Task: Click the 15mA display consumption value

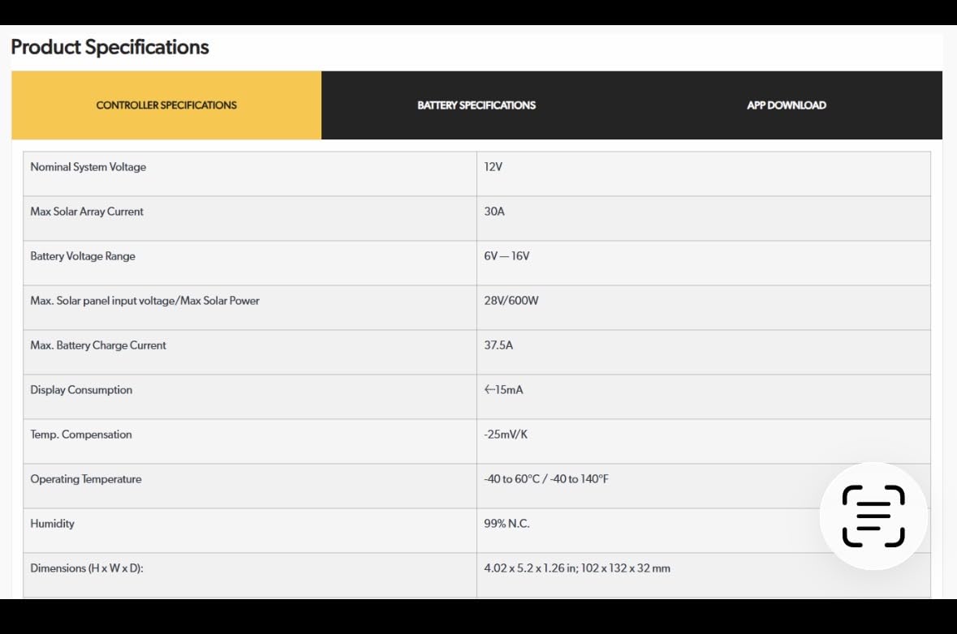Action: click(503, 389)
